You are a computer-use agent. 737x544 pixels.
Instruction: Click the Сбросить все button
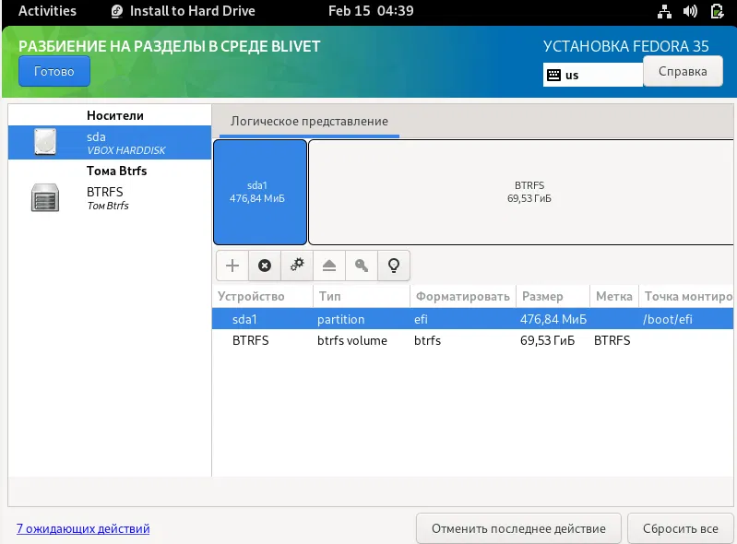680,528
